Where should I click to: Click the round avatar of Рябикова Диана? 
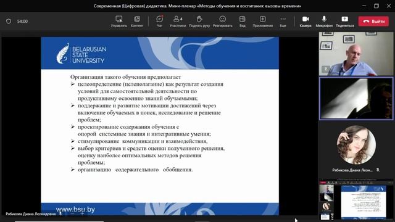pos(356,145)
